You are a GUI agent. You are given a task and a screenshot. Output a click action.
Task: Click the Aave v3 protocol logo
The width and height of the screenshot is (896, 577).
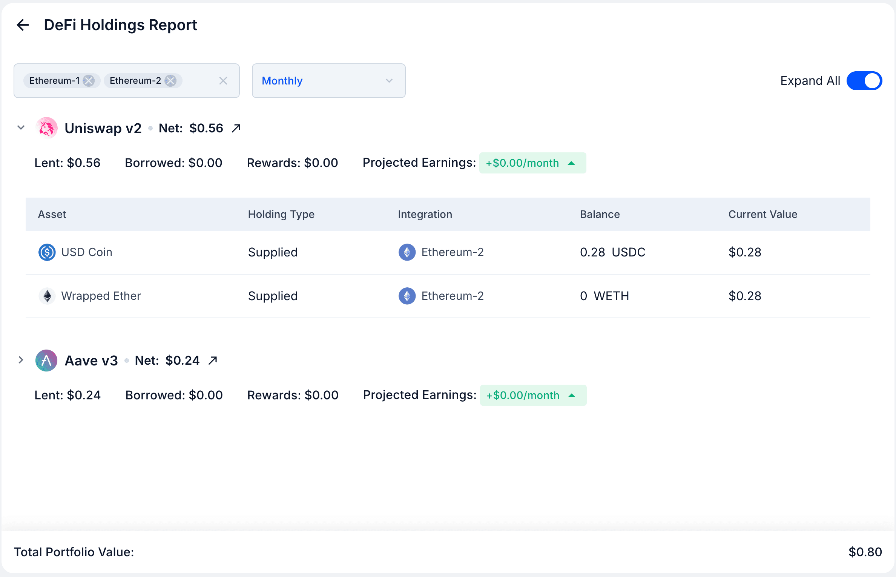tap(46, 360)
